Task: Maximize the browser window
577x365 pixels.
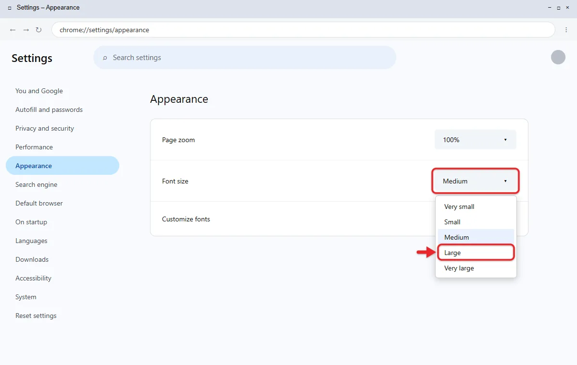Action: (x=558, y=8)
